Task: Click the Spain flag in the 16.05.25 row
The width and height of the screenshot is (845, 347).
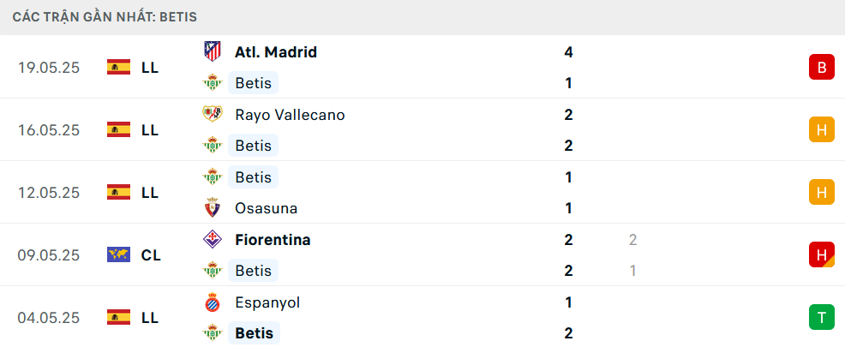Action: tap(118, 129)
